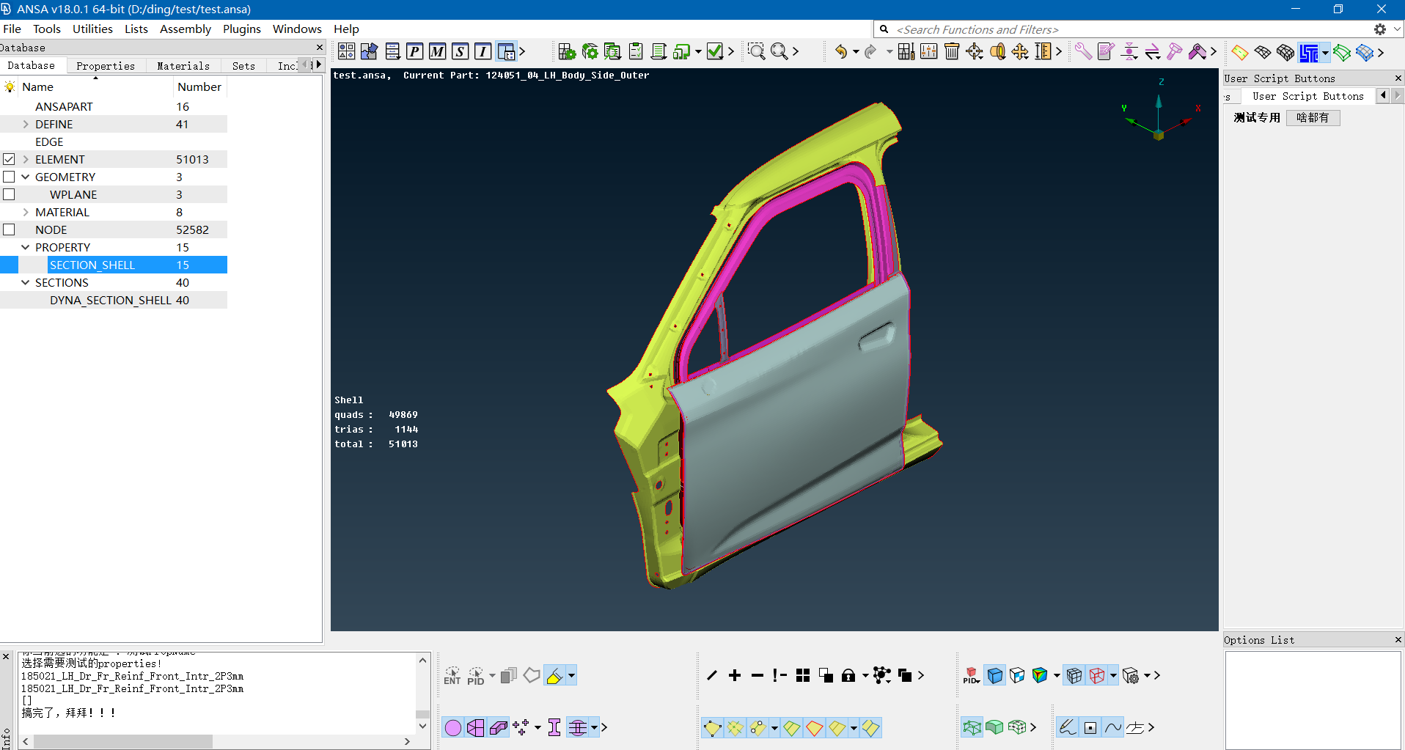The height and width of the screenshot is (750, 1405).
Task: Check the GEOMETRY row checkbox
Action: [9, 177]
